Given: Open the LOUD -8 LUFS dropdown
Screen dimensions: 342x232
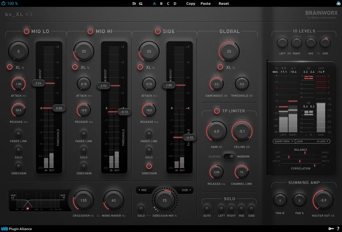Looking at the screenshot, I should [313, 141].
